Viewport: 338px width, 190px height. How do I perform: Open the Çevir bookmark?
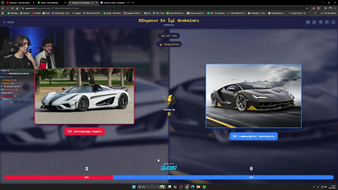click(x=147, y=13)
